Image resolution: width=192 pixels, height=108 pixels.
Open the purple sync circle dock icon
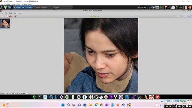coord(61,97)
